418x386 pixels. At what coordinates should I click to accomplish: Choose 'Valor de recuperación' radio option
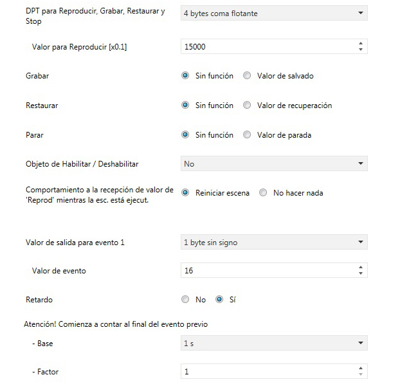coord(248,106)
